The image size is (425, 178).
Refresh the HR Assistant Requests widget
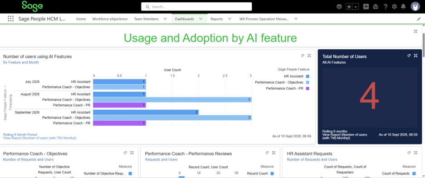(409, 153)
